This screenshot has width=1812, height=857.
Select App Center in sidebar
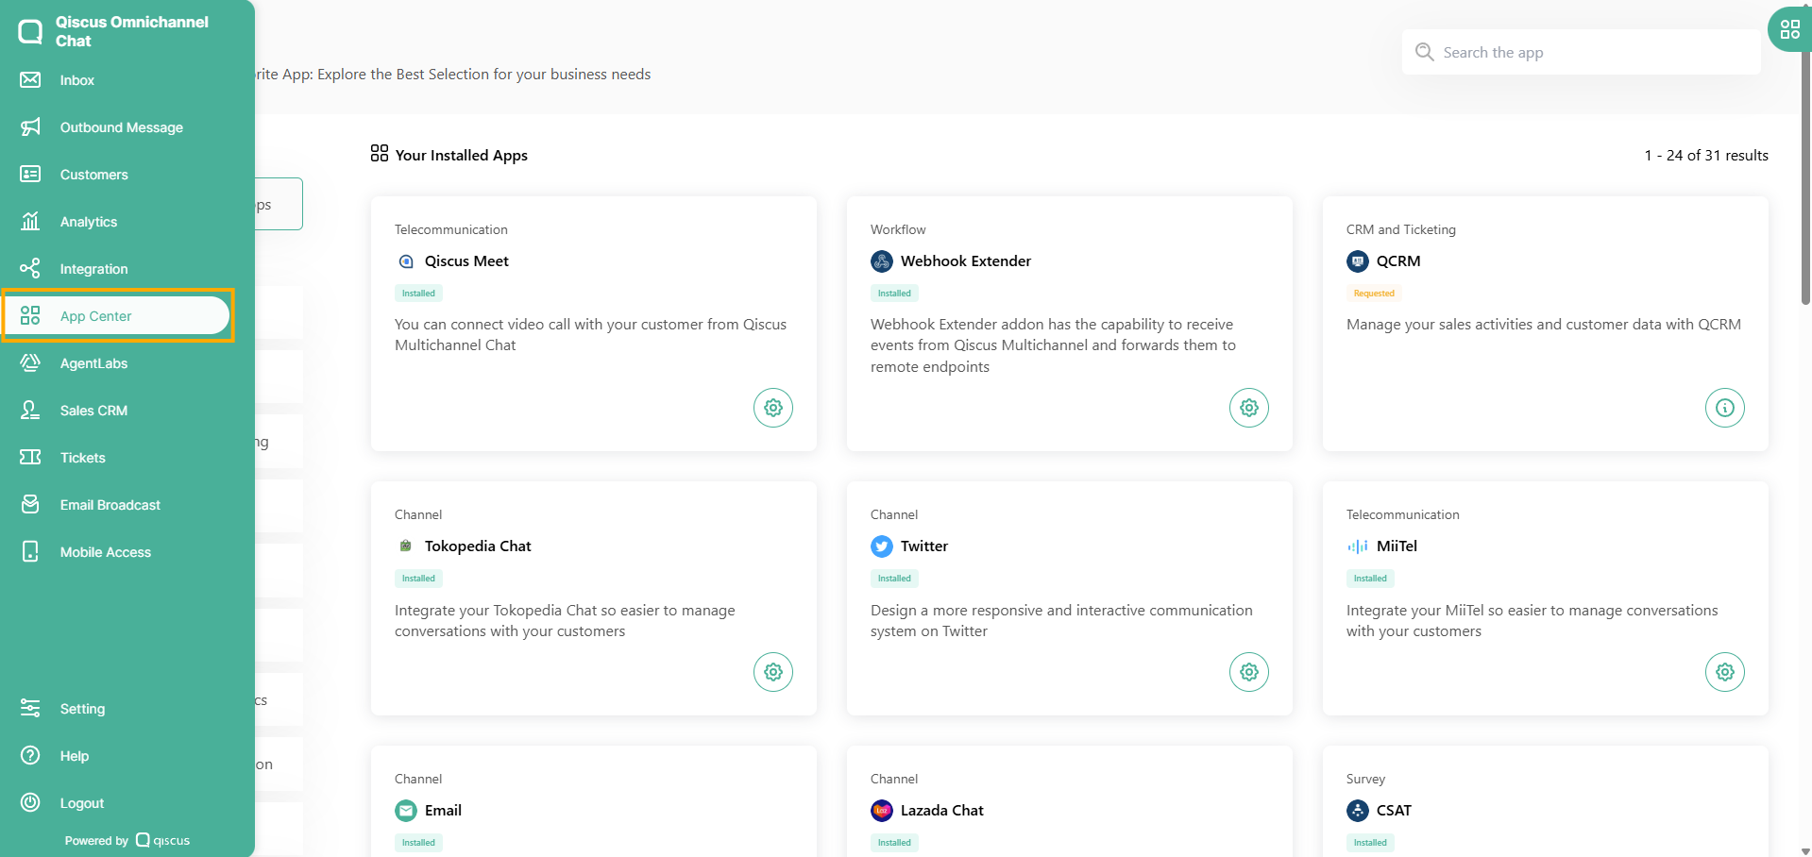click(x=95, y=316)
